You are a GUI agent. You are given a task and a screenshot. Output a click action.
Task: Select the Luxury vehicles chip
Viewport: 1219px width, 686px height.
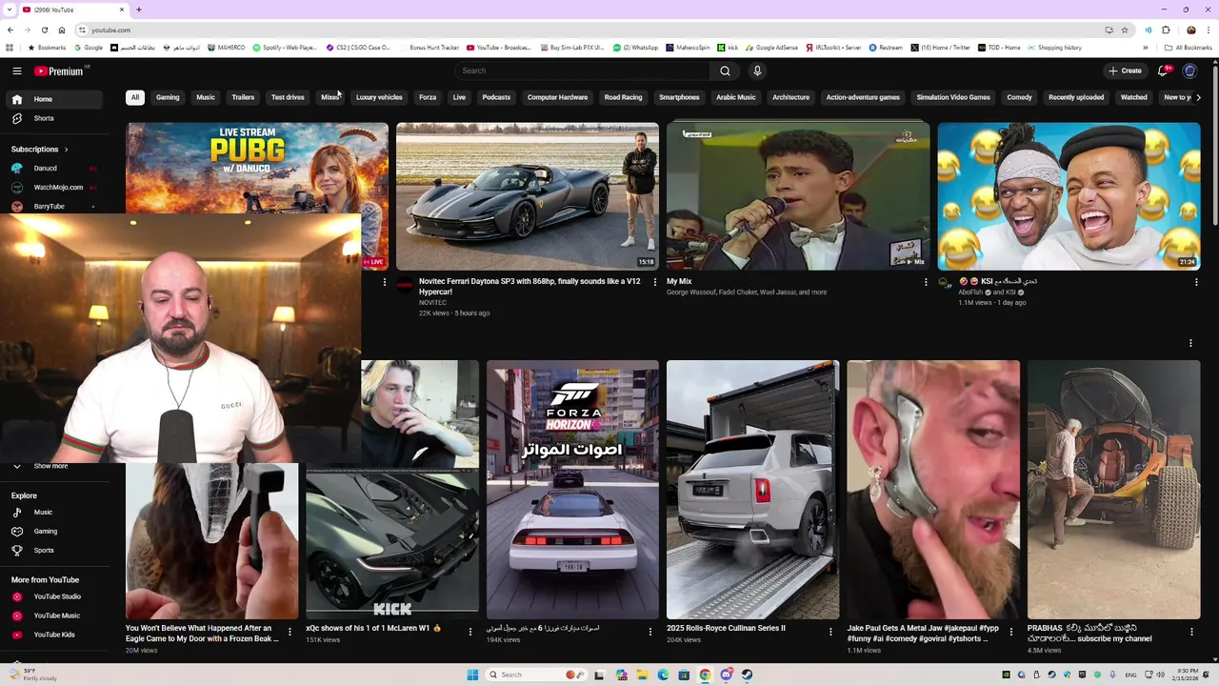coord(379,97)
